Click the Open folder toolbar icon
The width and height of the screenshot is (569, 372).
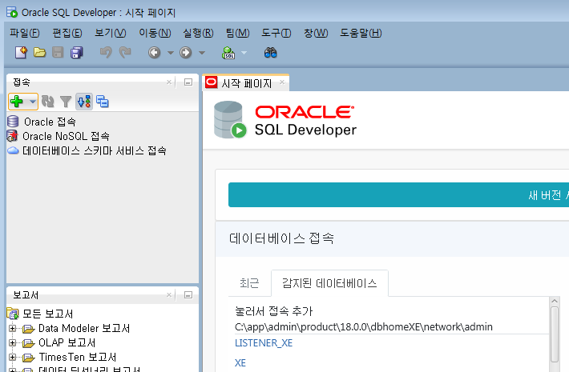39,53
